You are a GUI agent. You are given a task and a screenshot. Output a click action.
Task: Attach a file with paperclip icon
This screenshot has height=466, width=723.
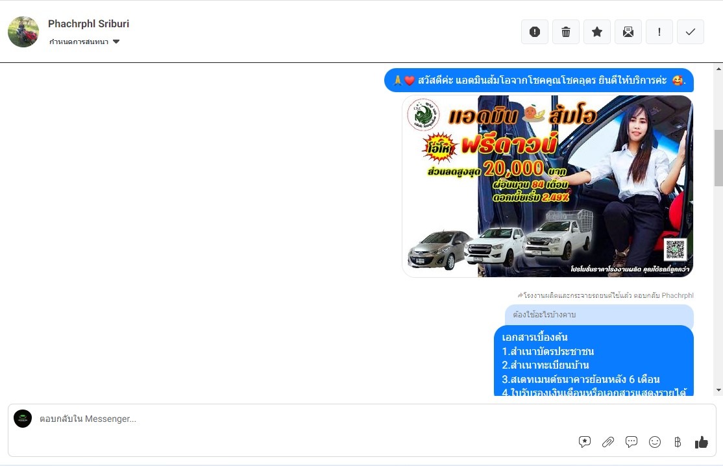(608, 442)
